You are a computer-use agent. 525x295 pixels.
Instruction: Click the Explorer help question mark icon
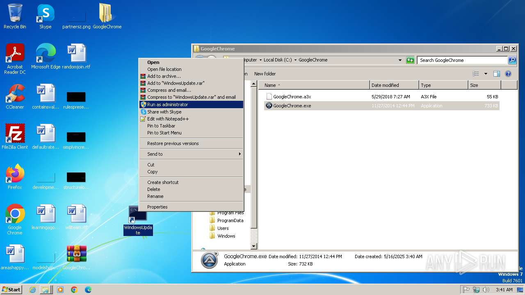coord(508,74)
